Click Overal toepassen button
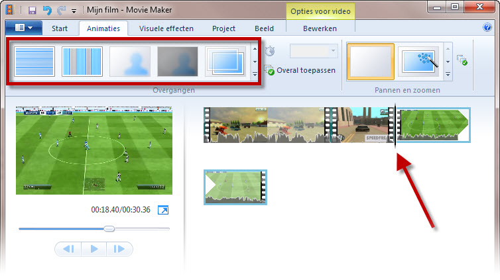Viewport: 500px width, 280px height. tap(300, 70)
